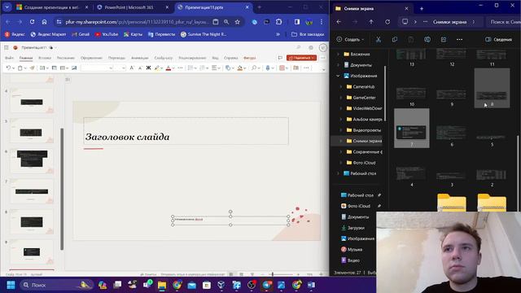Click the Find magnifier icon in ribbon

253,68
